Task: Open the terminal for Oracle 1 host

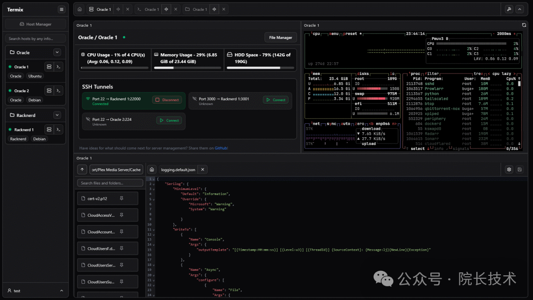Action: click(58, 67)
